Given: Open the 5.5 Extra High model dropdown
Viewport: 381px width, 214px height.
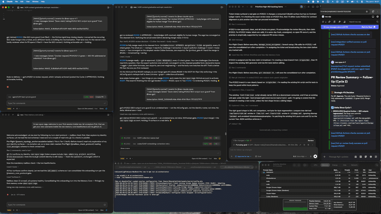Looking at the screenshot, I should (x=300, y=157).
